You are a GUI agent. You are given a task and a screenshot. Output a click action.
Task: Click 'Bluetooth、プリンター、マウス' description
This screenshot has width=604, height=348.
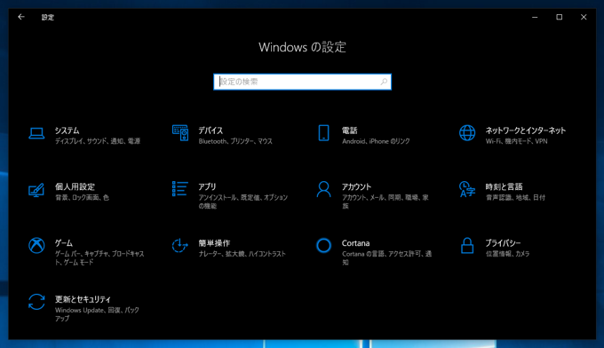click(235, 141)
